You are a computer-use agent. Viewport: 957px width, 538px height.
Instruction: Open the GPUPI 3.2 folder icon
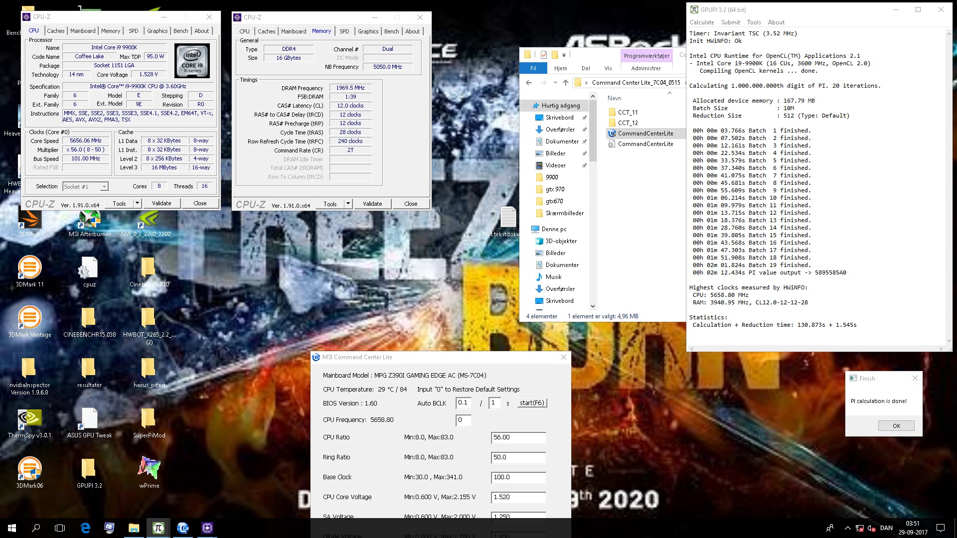click(89, 472)
